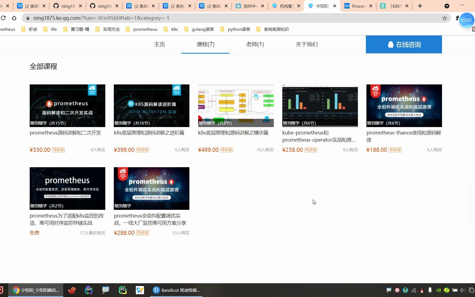The width and height of the screenshot is (475, 297).
Task: Open course k8s底层原理和源码讲解之进阶篇 title
Action: pyautogui.click(x=149, y=133)
